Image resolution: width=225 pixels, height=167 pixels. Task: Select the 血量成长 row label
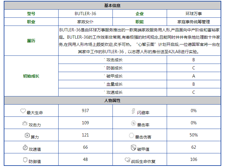pos(114,84)
